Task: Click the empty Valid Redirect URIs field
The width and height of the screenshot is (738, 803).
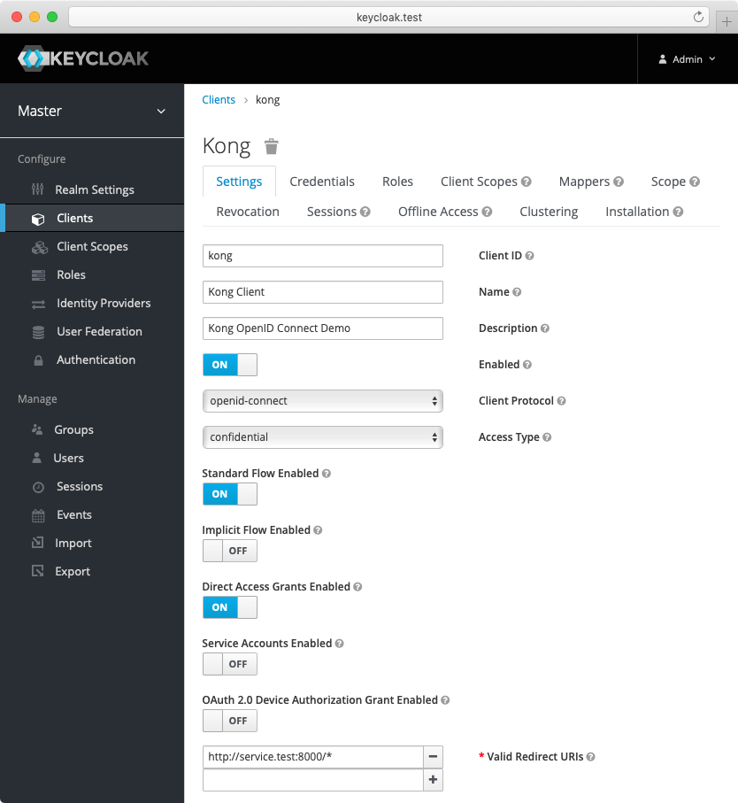Action: click(313, 780)
